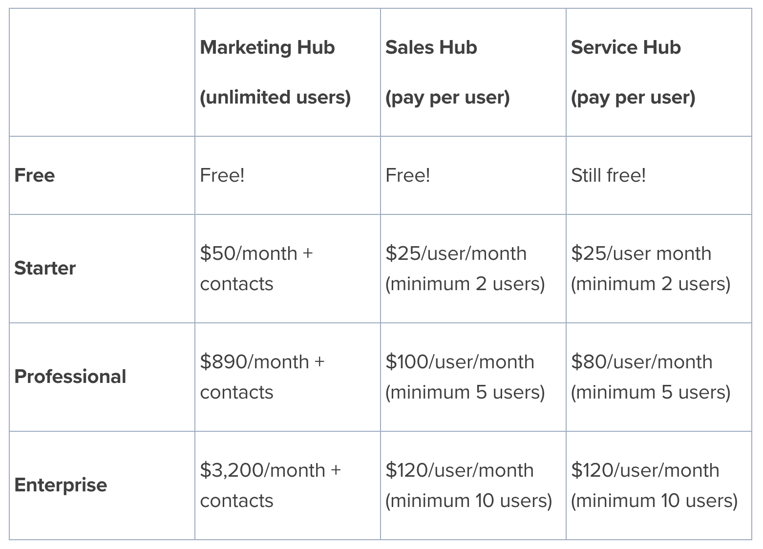Click Marketing Hub Free! cell

[x=288, y=175]
